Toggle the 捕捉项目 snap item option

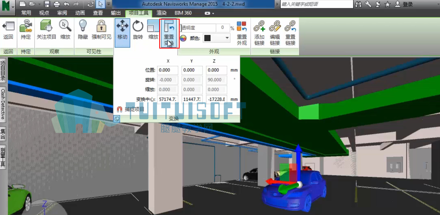131,109
